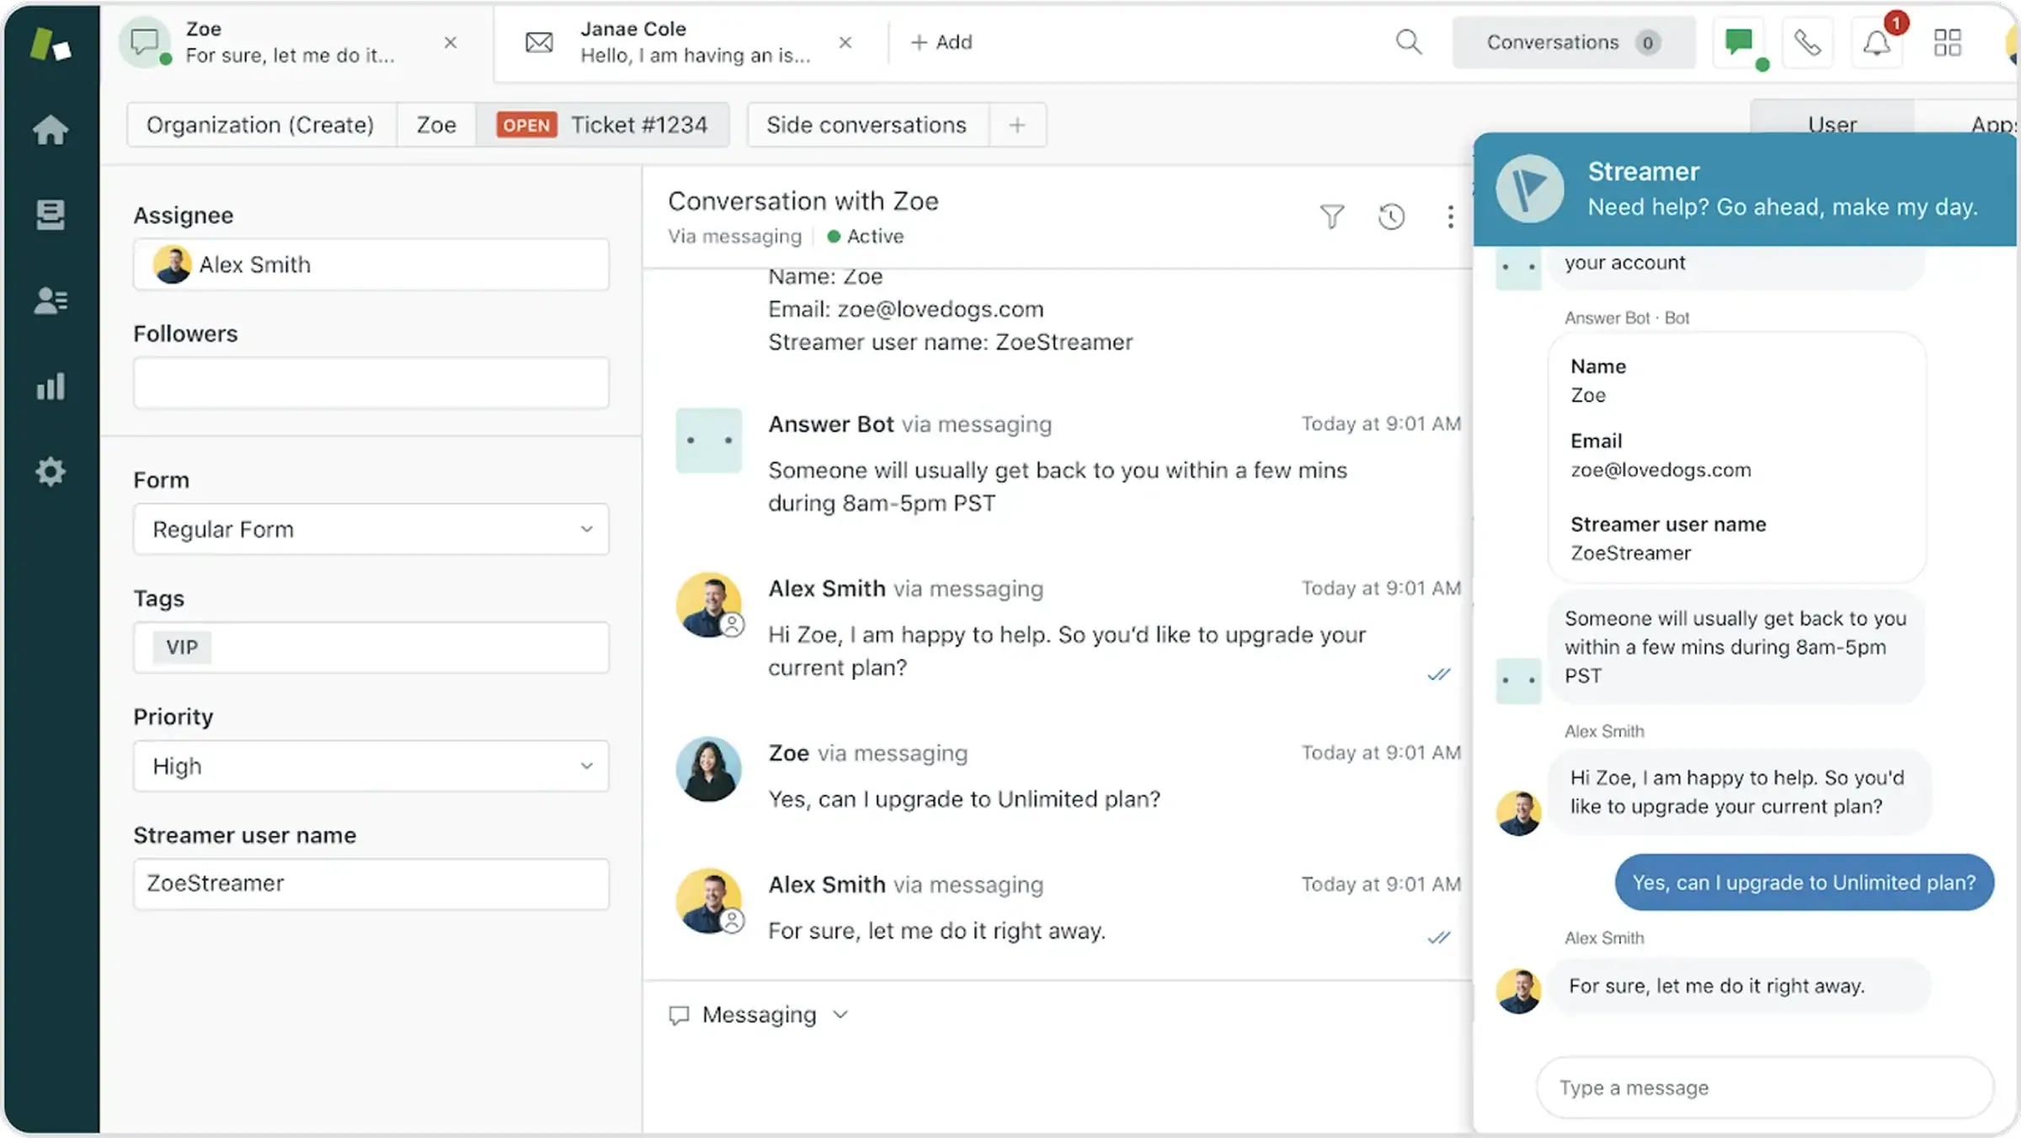Switch to the User context panel tab
Screen dimensions: 2021x1138
point(1832,123)
